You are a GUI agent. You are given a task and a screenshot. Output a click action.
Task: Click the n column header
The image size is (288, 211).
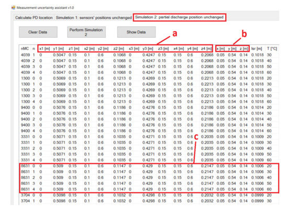tap(34, 49)
